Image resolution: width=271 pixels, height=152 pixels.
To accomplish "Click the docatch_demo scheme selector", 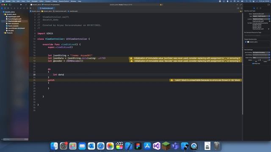I will point(36,5).
